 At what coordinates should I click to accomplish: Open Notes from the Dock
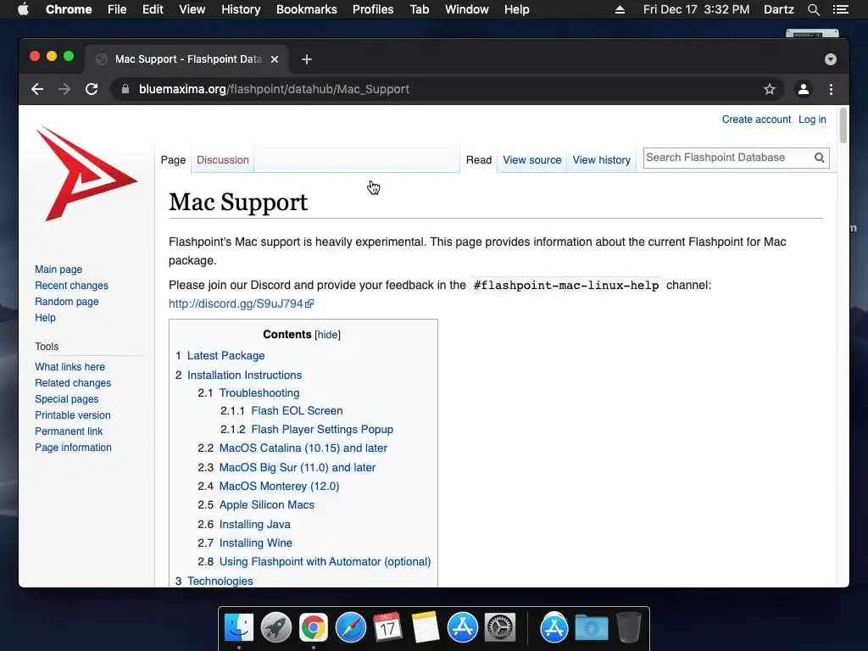pyautogui.click(x=426, y=628)
